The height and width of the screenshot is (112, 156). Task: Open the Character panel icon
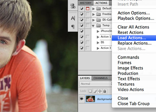[73, 18]
